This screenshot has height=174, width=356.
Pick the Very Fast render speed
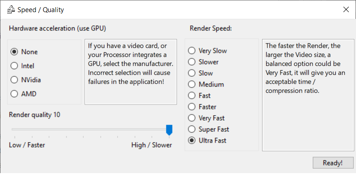pos(206,118)
